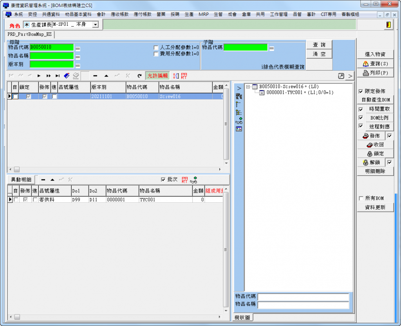
Task: Open the 角色 role dropdown
Action: [x=95, y=25]
